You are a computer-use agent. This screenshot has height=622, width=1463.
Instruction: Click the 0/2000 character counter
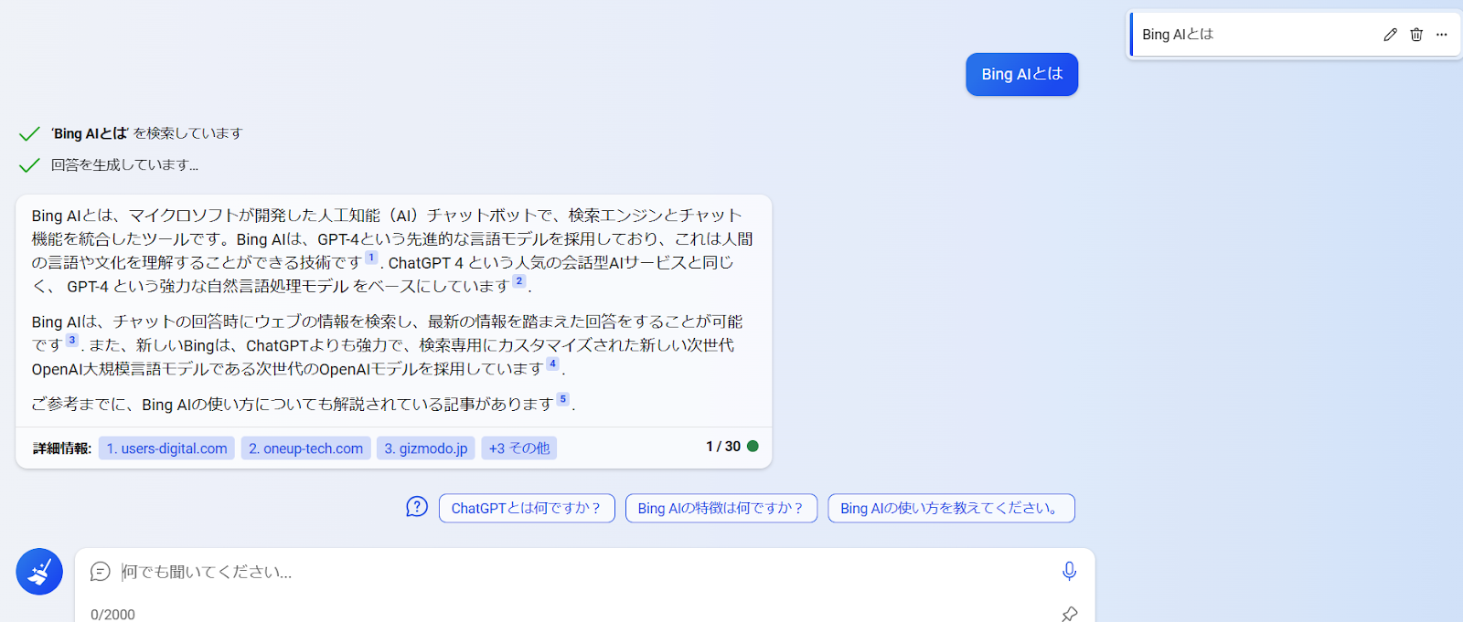click(x=112, y=615)
